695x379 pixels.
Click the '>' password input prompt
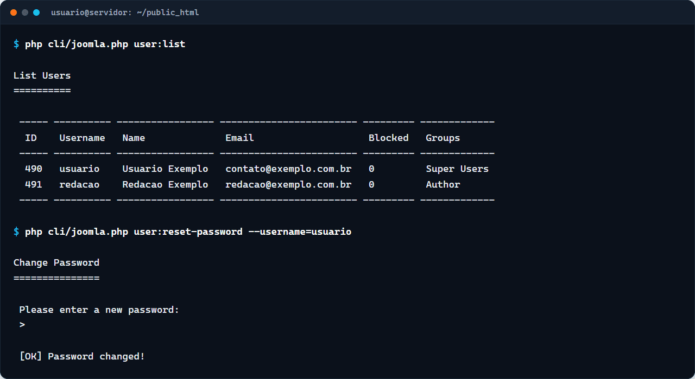[22, 325]
